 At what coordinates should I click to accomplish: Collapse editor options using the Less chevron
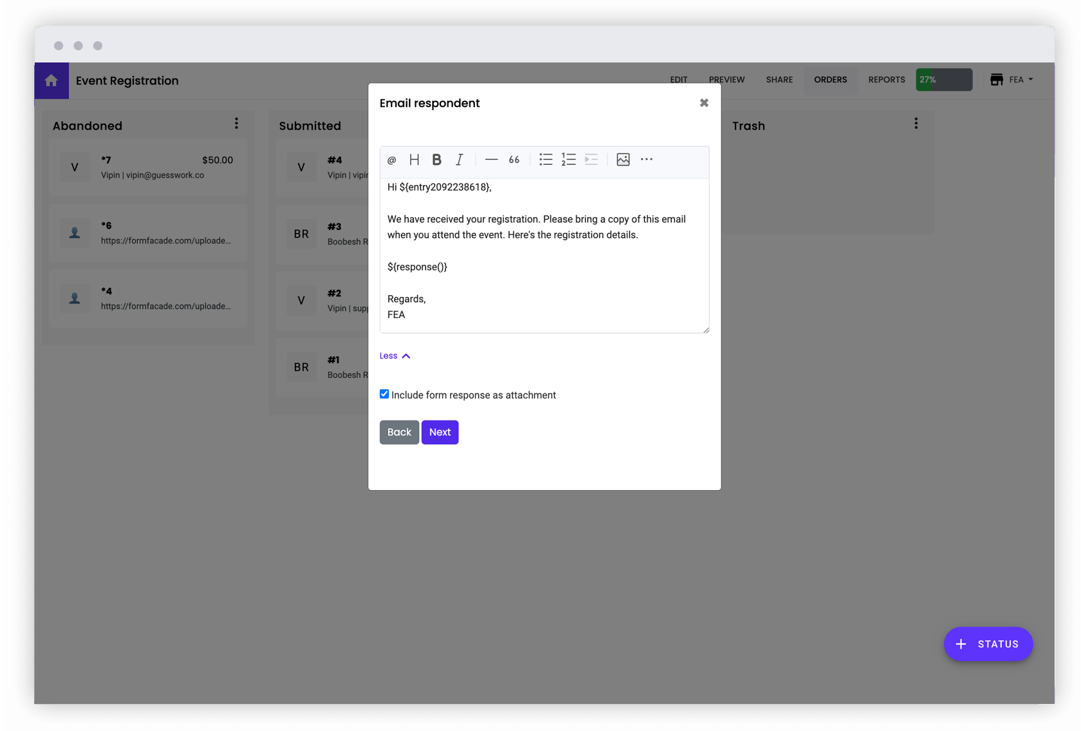tap(395, 355)
